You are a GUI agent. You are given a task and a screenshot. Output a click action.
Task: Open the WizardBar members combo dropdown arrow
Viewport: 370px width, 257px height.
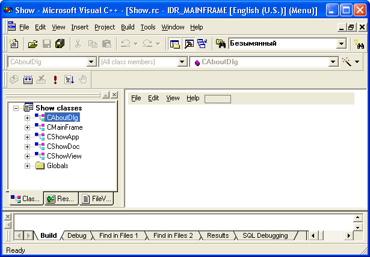pyautogui.click(x=333, y=62)
